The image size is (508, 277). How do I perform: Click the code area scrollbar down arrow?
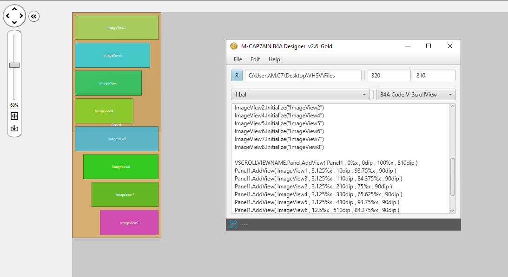point(453,211)
